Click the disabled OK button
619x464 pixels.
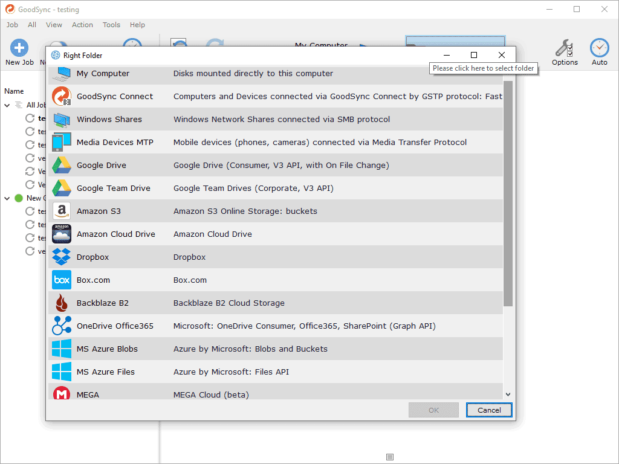pyautogui.click(x=433, y=410)
